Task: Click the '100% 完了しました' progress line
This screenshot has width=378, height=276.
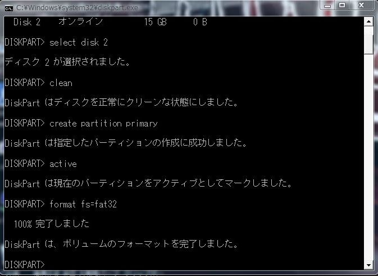Action: coord(52,224)
